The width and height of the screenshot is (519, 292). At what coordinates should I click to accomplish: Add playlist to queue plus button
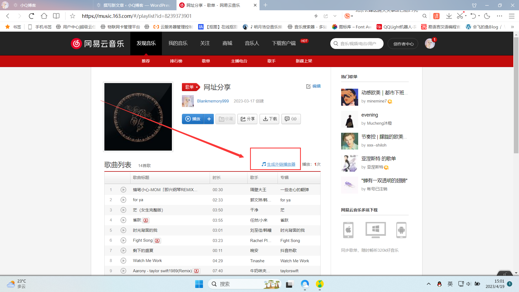click(209, 119)
